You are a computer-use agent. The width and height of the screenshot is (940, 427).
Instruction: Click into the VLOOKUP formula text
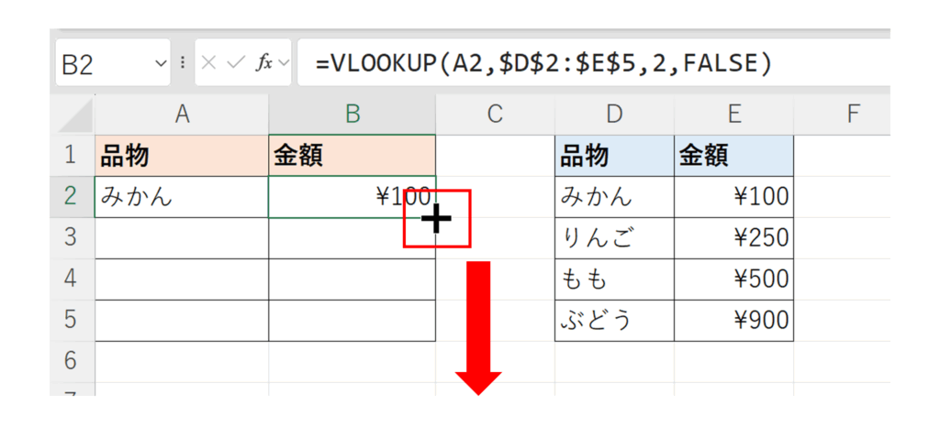pyautogui.click(x=543, y=63)
